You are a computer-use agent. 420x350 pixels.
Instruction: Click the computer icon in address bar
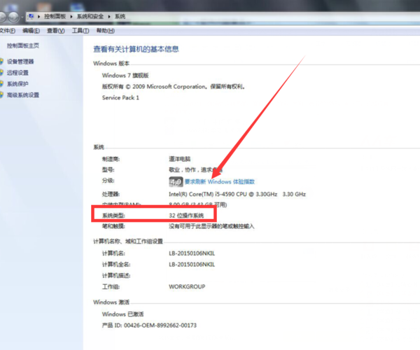pyautogui.click(x=31, y=16)
